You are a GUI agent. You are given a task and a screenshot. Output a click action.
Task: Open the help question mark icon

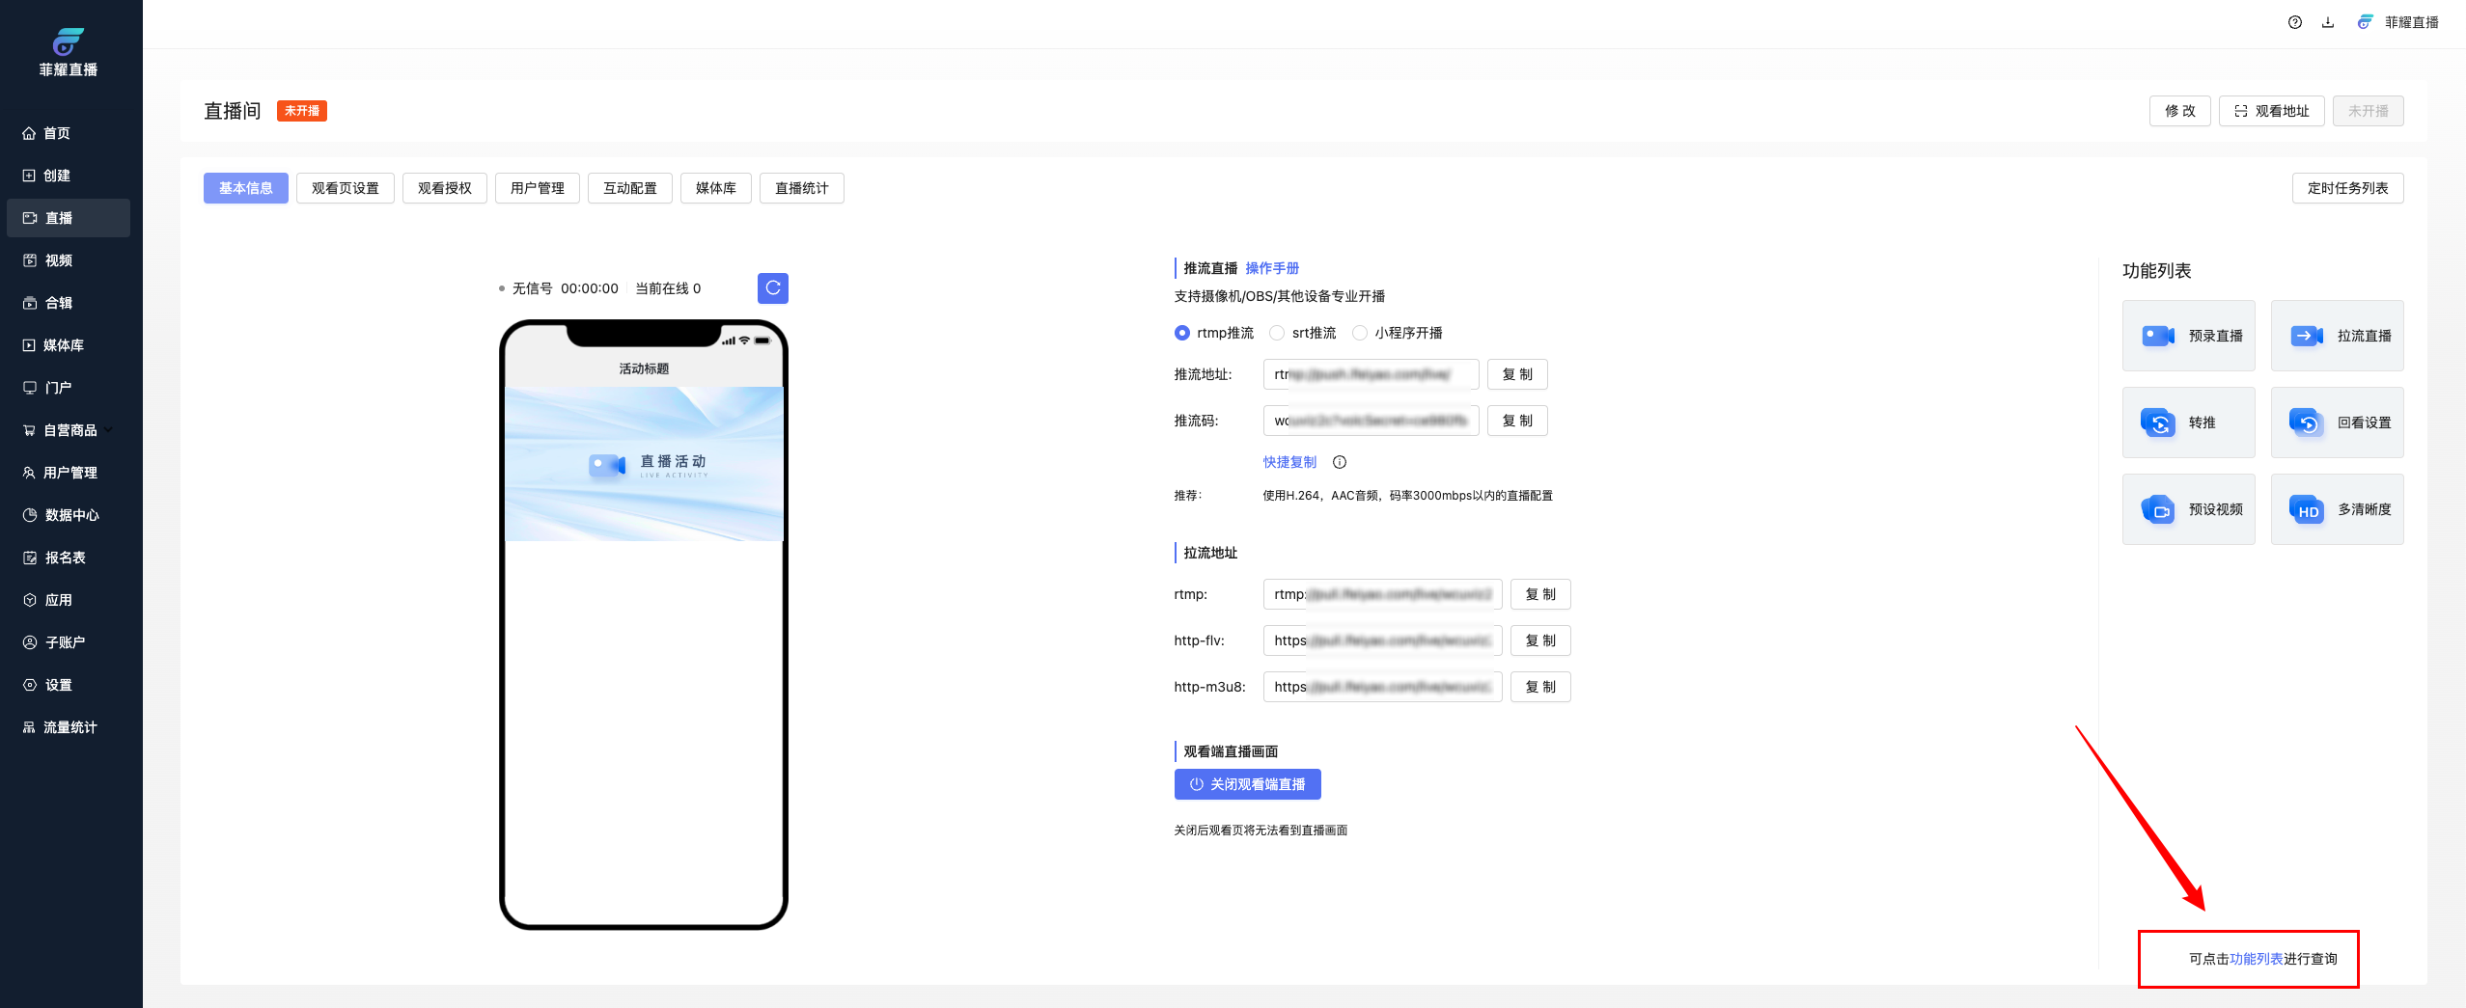2294,22
